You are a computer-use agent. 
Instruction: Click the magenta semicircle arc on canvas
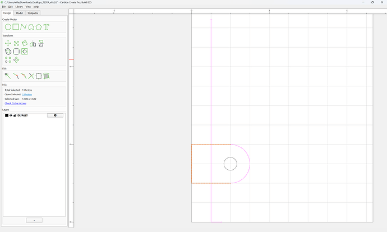250,164
